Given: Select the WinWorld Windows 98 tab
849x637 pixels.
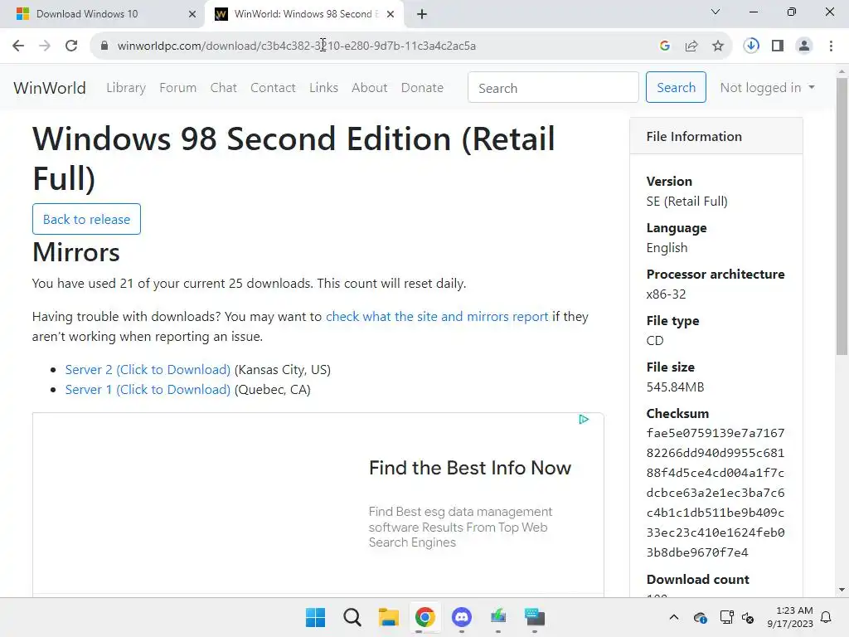Looking at the screenshot, I should pyautogui.click(x=306, y=14).
